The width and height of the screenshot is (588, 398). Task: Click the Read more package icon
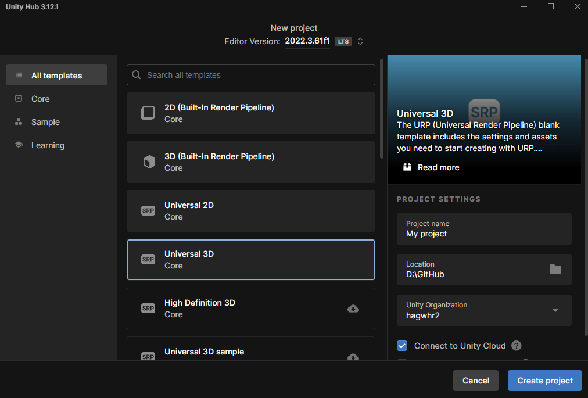point(407,167)
